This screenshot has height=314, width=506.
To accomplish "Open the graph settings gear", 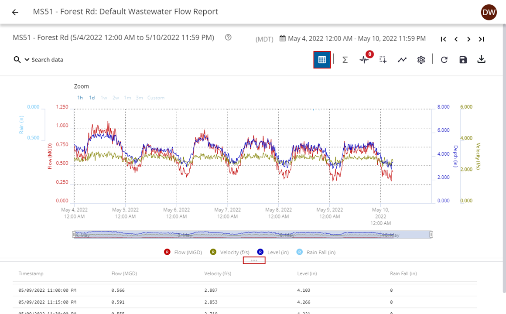I will click(x=421, y=60).
